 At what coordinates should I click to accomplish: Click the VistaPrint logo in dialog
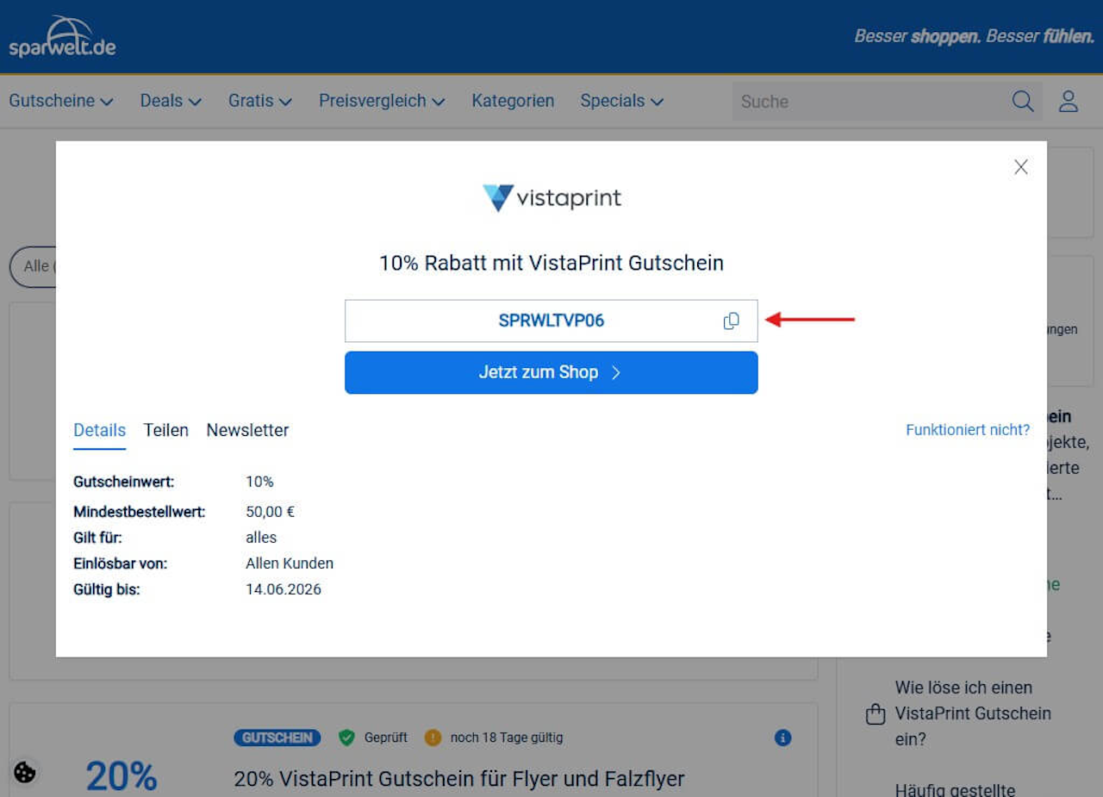(x=551, y=198)
